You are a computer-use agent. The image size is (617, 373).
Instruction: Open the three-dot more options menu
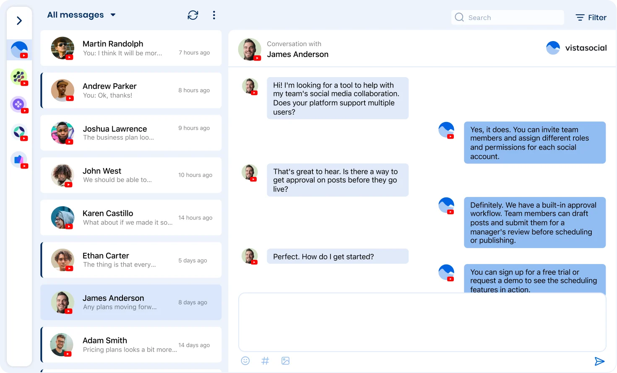coord(214,16)
